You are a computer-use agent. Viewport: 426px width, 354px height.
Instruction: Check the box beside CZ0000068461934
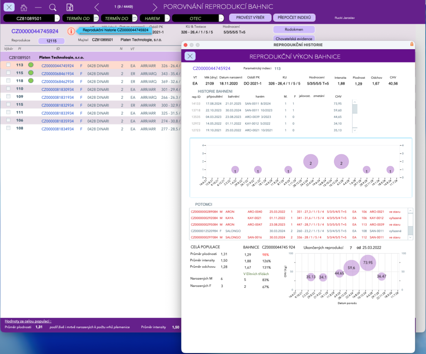pos(8,72)
